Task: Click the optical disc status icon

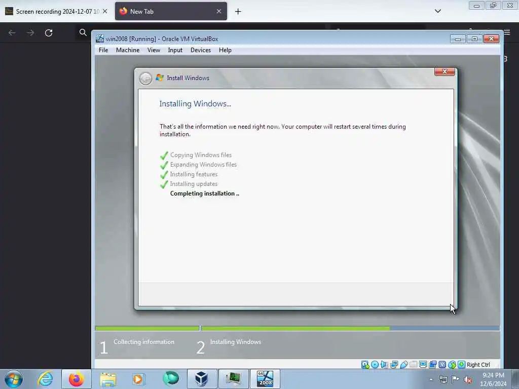Action: 375,365
